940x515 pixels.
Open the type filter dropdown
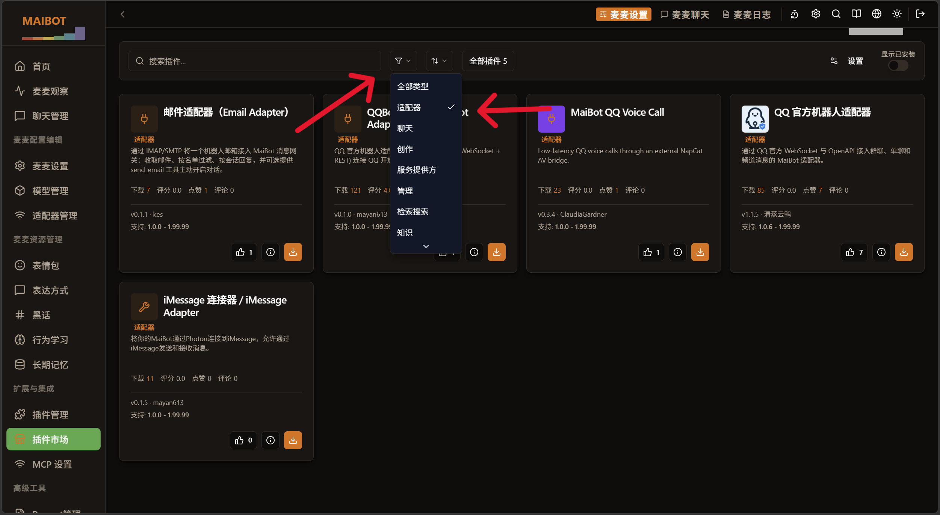coord(403,61)
